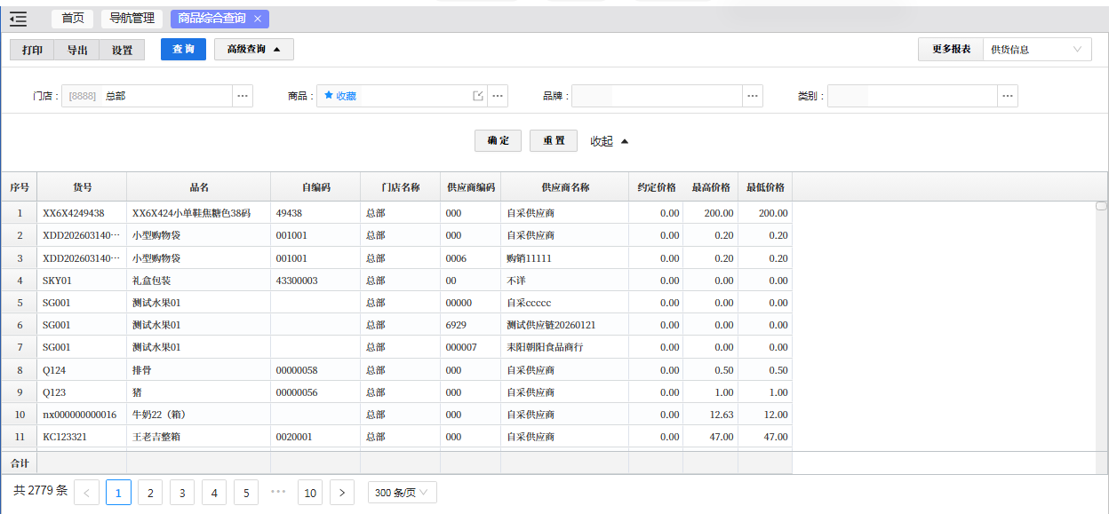1109x514 pixels.
Task: Select the 王老吉整箱 product row
Action: [x=396, y=437]
